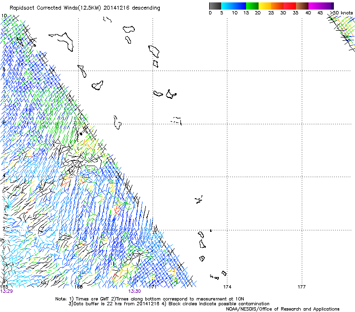Click the longitude label 177
Image resolution: width=355 pixels, height=312 pixels.
click(302, 287)
